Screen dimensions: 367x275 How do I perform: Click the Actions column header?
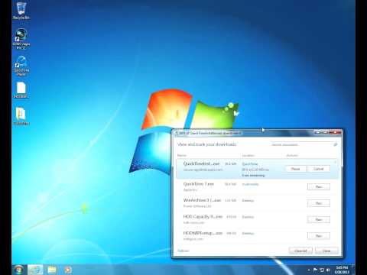tap(292, 155)
